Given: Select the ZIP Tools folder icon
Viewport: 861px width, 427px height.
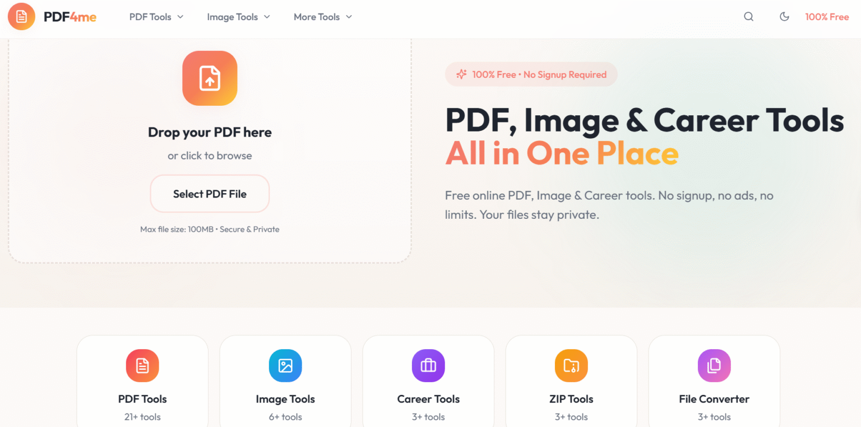Looking at the screenshot, I should pos(571,365).
